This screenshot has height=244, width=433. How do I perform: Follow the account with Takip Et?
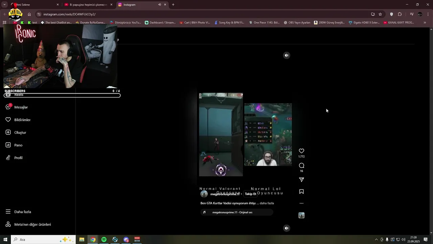pos(250,194)
